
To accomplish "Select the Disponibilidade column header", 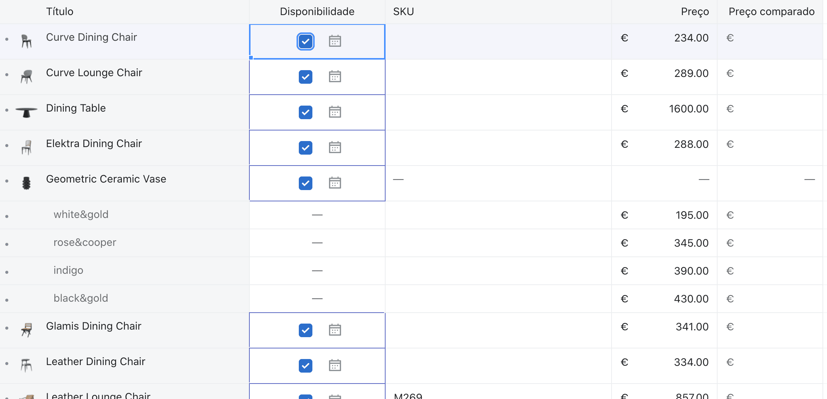I will pos(317,11).
